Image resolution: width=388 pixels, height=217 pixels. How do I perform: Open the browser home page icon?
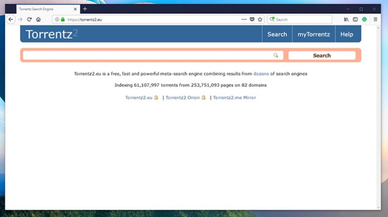pos(38,19)
